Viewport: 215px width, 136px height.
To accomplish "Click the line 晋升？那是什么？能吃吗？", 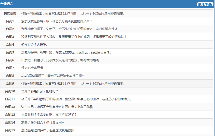I will click(40, 91).
